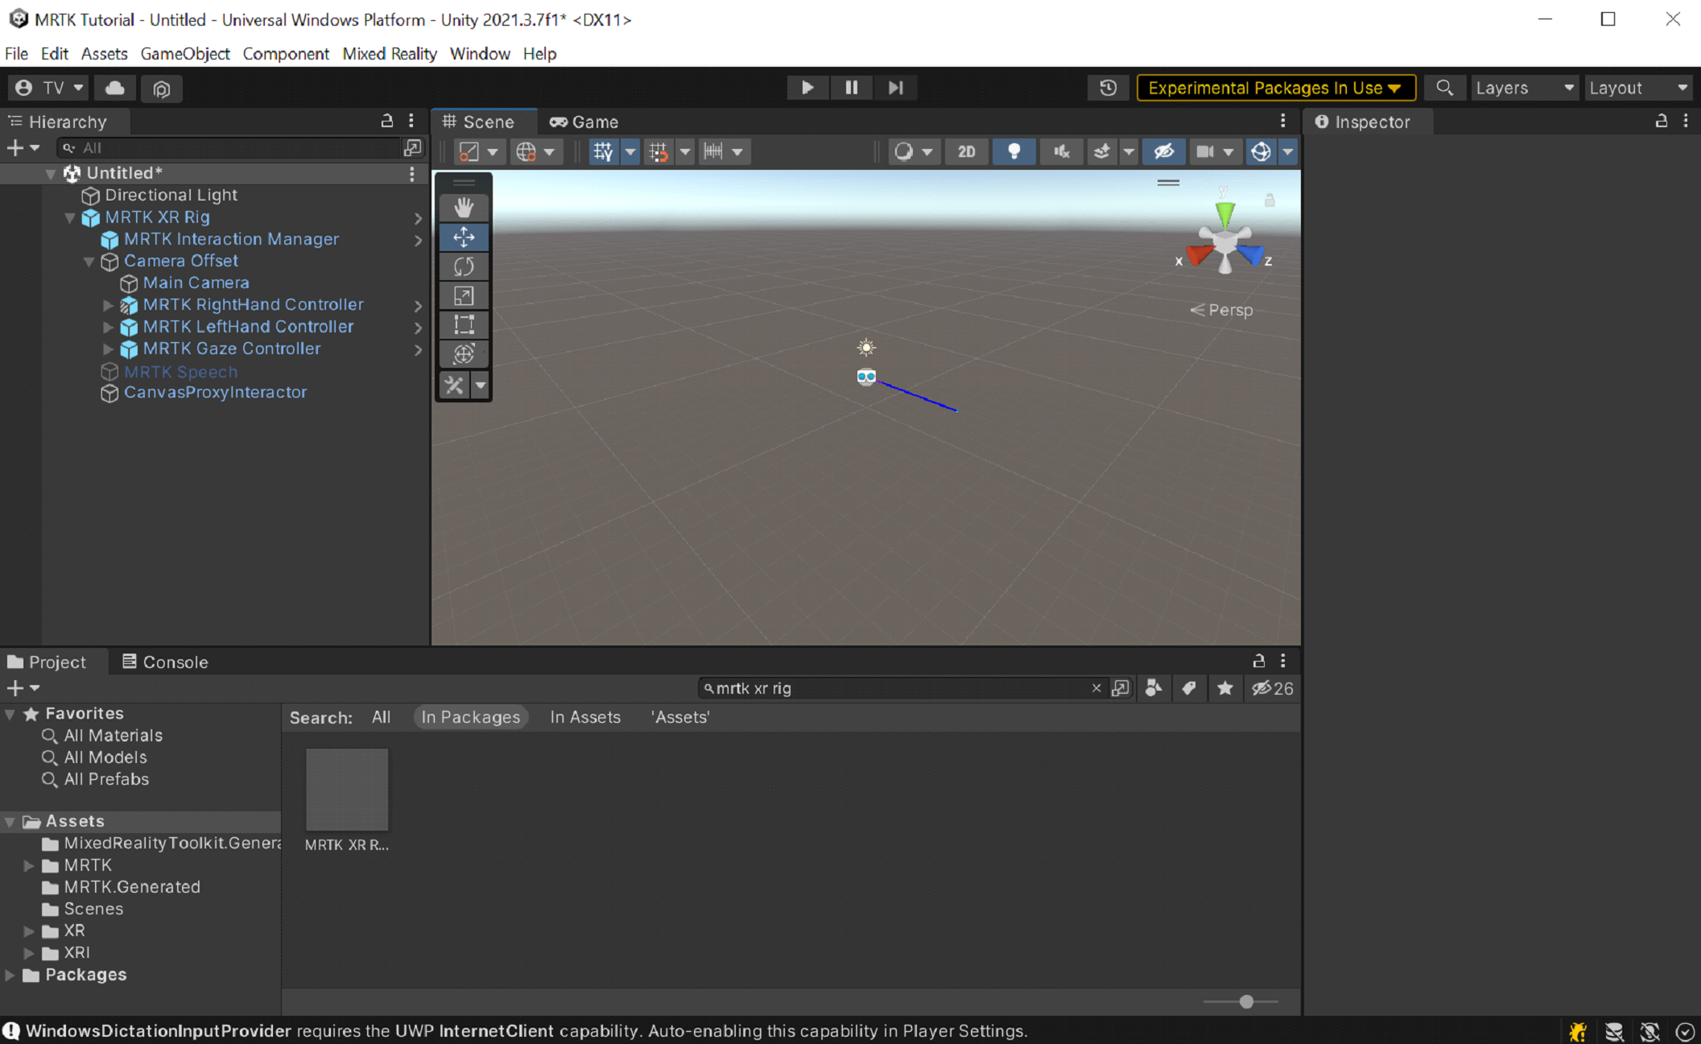This screenshot has height=1044, width=1701.
Task: Click the Global/Local toggle gizmo icon
Action: pos(526,152)
